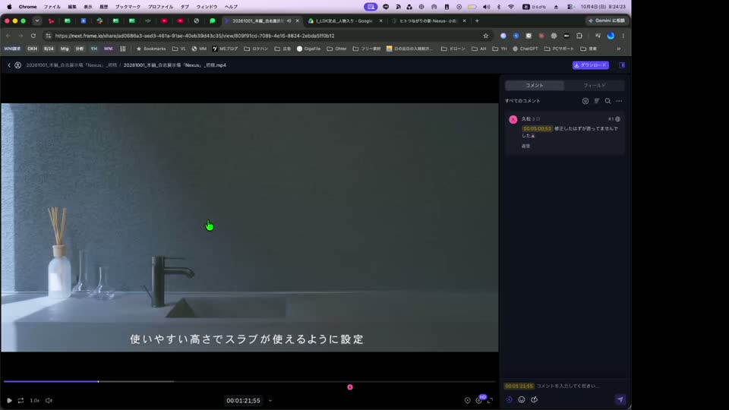This screenshot has width=729, height=410.
Task: Seek on the video progress bar
Action: [x=250, y=382]
